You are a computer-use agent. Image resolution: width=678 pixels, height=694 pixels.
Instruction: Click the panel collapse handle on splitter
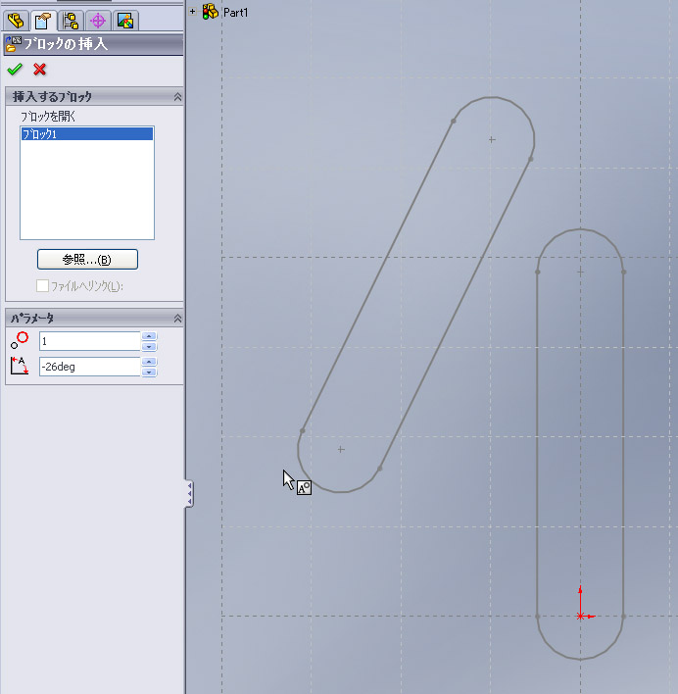coord(189,493)
